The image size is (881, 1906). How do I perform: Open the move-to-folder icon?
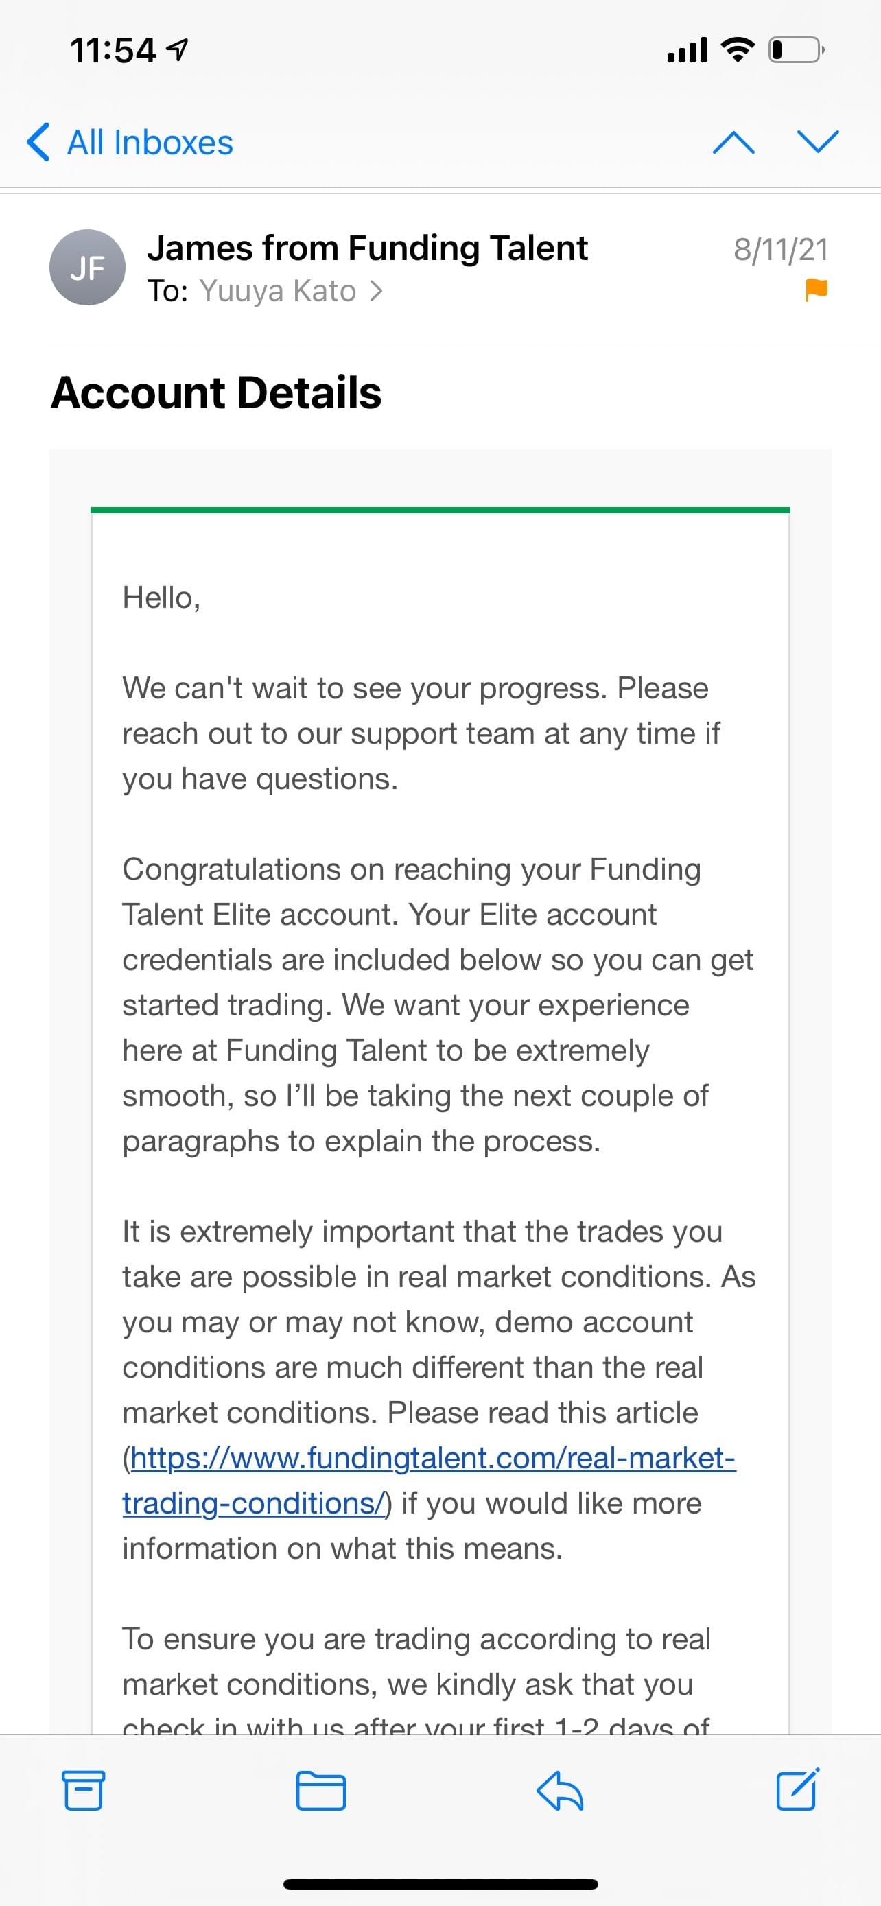[320, 1791]
